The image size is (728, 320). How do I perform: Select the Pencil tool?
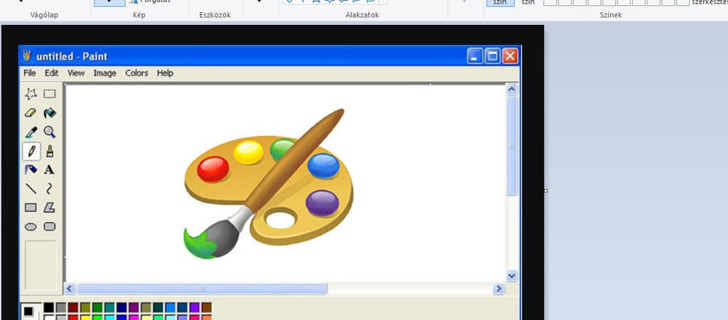[x=31, y=151]
